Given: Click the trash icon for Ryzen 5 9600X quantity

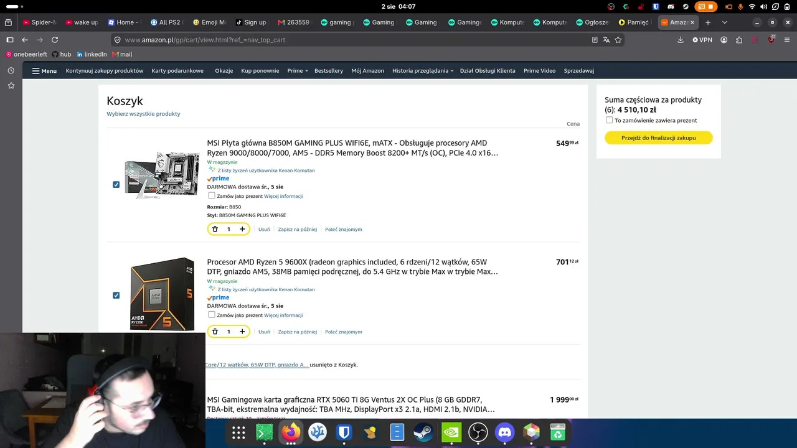Looking at the screenshot, I should coord(215,332).
